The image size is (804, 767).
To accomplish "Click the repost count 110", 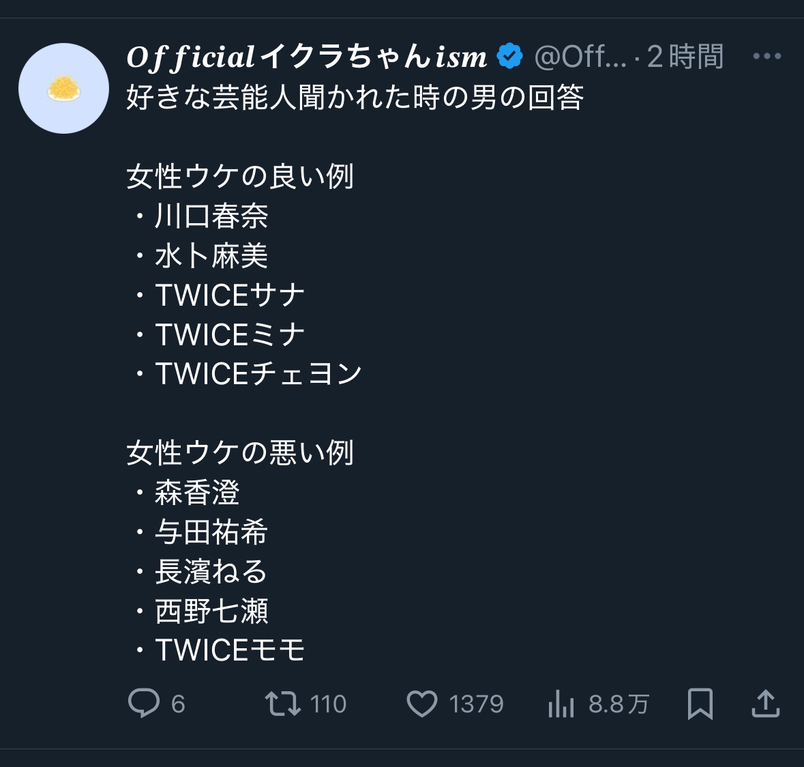I will (x=328, y=704).
